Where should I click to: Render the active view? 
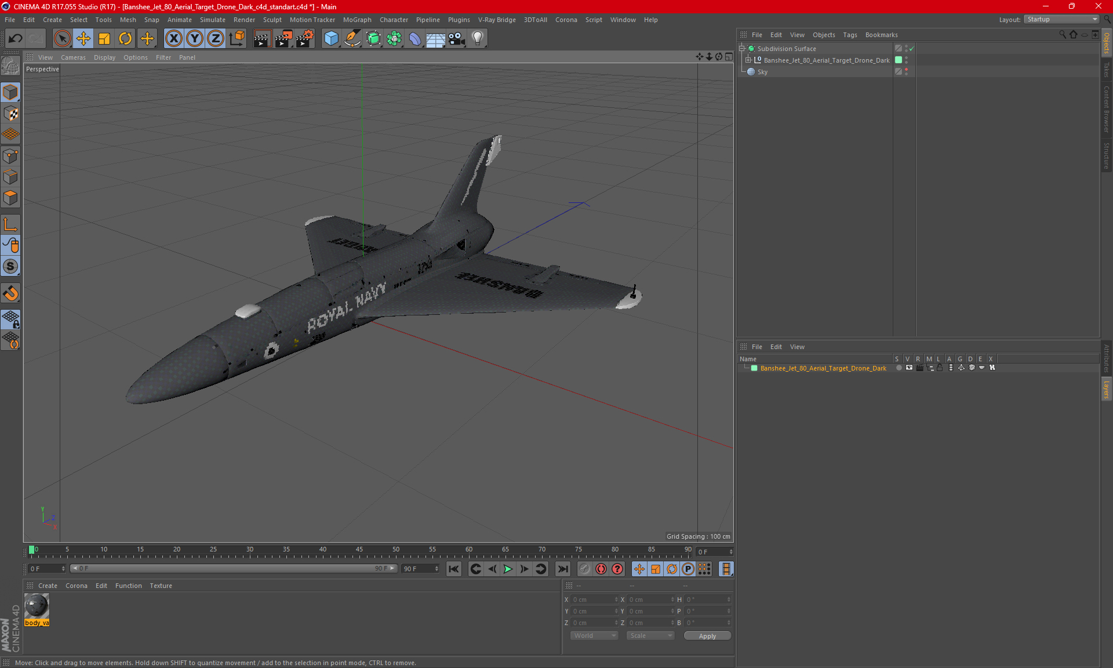(x=262, y=39)
